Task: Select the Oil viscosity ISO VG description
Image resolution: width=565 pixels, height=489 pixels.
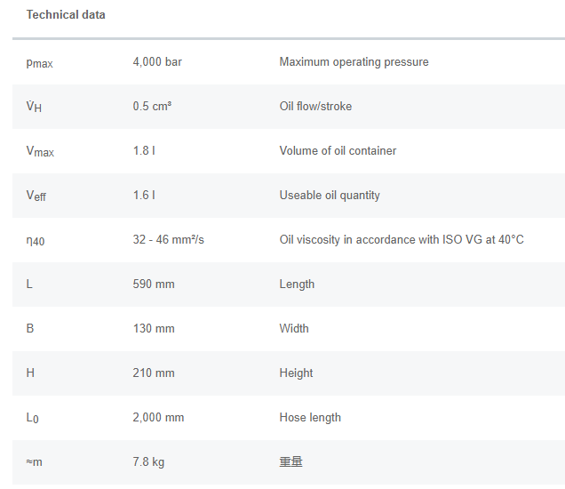Action: 402,240
